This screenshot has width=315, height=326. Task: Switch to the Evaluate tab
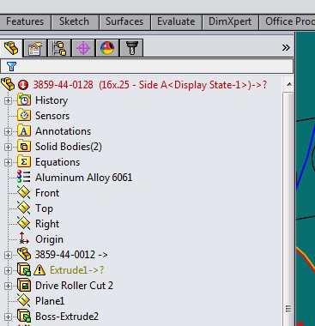(176, 21)
